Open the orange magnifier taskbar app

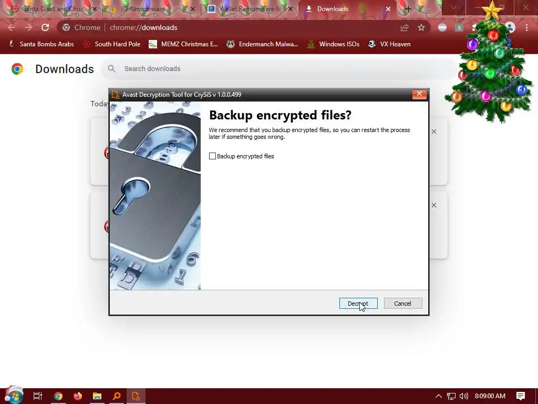pyautogui.click(x=117, y=396)
